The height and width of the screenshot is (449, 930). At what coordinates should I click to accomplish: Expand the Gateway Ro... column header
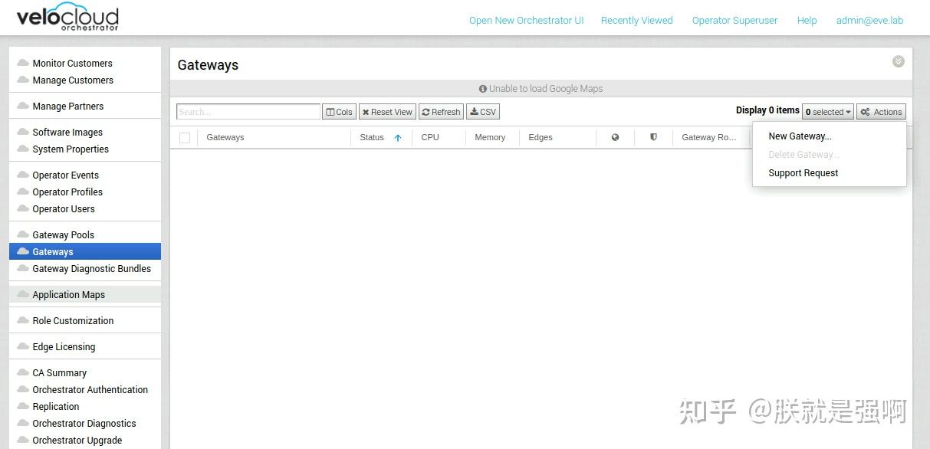(x=707, y=137)
